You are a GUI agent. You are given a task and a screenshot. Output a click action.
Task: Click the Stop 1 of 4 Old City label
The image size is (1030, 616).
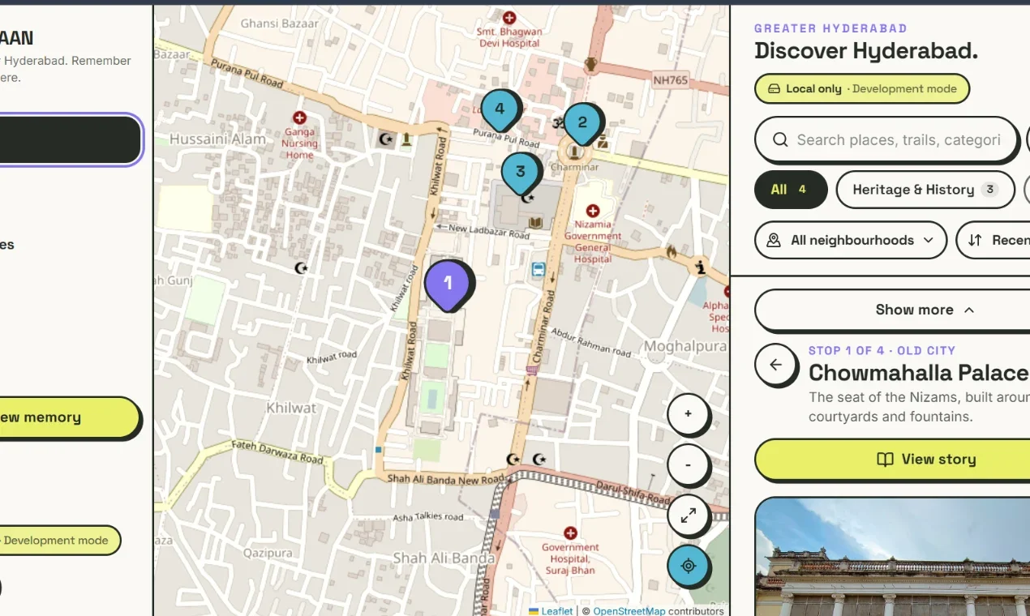[882, 350]
